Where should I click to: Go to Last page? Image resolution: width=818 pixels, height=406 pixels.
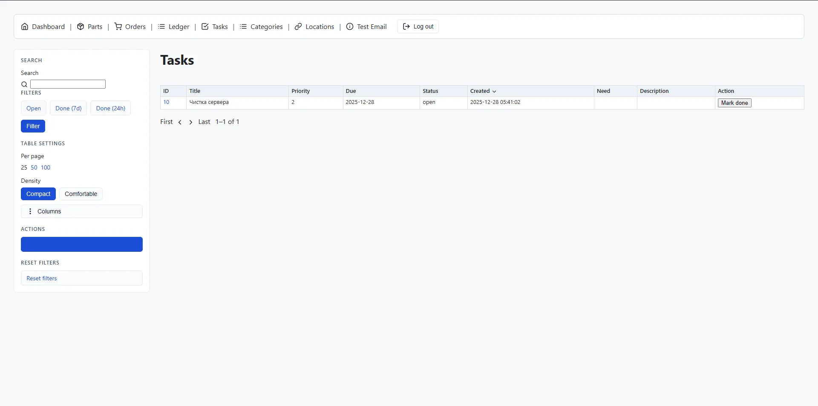point(204,122)
